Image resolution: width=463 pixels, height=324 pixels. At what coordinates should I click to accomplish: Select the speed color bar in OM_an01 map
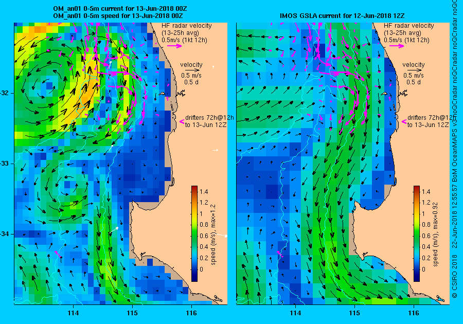[194, 233]
